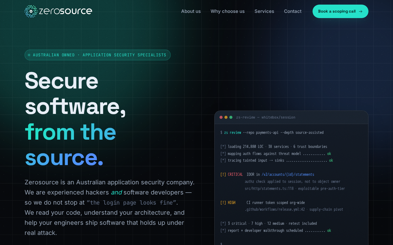Select 'CI runner token scoped org-wide' text
Screen dimensions: 393x245
coord(276,203)
